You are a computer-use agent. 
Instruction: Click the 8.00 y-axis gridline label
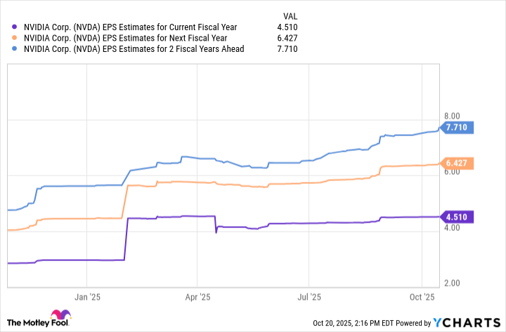coord(454,116)
